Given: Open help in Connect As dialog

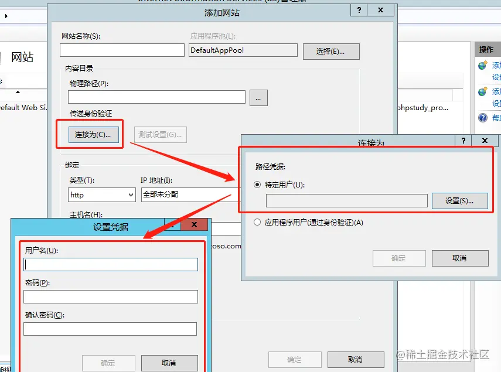Looking at the screenshot, I should point(463,141).
